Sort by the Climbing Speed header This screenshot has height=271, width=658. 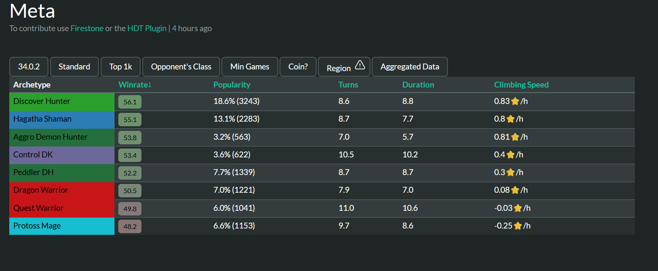point(521,85)
